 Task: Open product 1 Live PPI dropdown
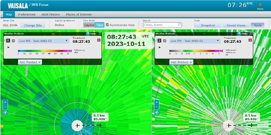tap(67, 41)
